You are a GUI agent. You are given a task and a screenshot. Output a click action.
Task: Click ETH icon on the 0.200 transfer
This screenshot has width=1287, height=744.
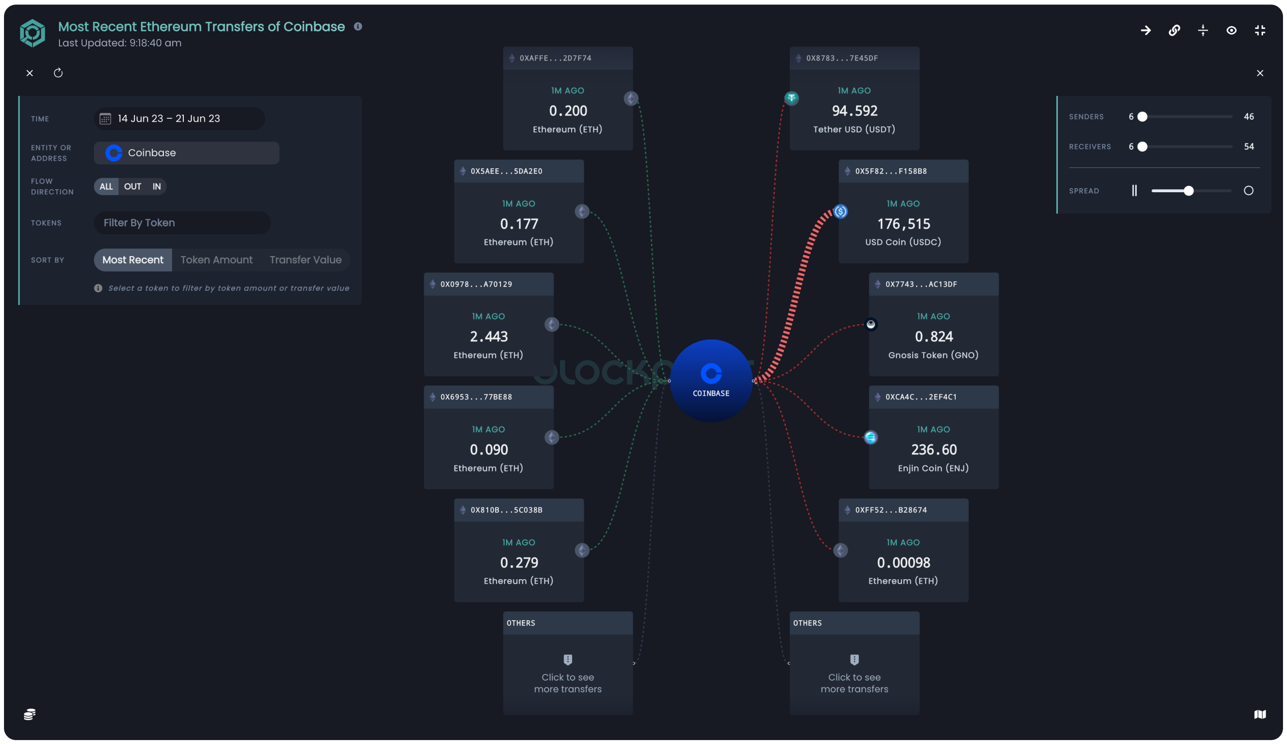tap(631, 98)
